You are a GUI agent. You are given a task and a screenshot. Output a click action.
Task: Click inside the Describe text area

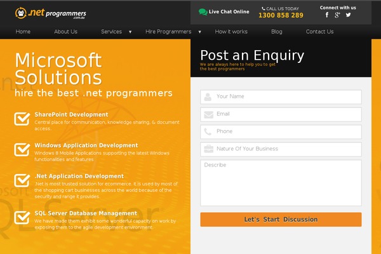click(x=281, y=183)
